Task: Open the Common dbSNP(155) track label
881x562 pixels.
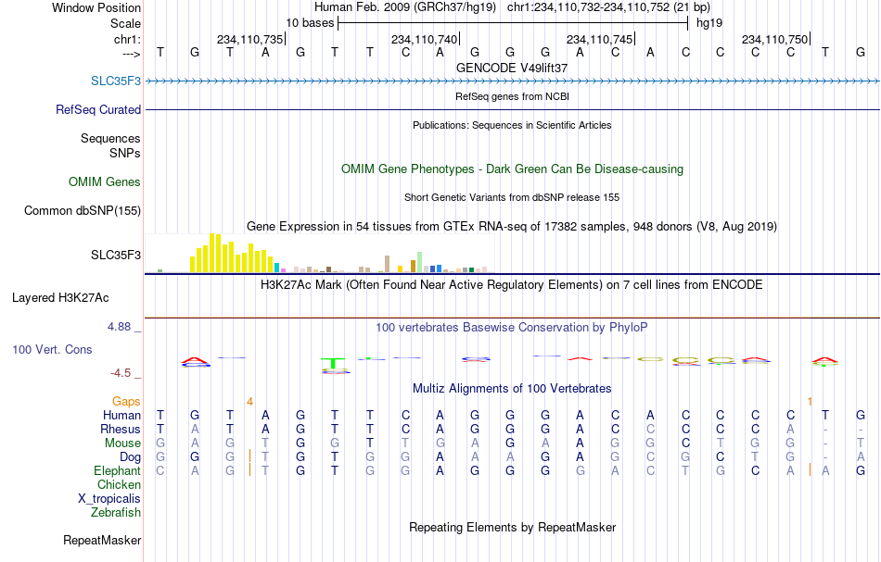Action: 83,211
